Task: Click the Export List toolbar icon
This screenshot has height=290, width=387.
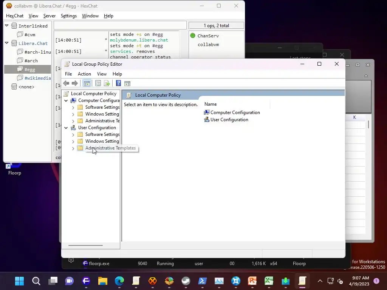Action: (107, 83)
